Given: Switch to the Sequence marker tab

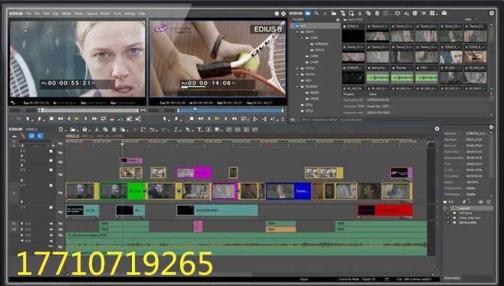Looking at the screenshot, I should (325, 119).
